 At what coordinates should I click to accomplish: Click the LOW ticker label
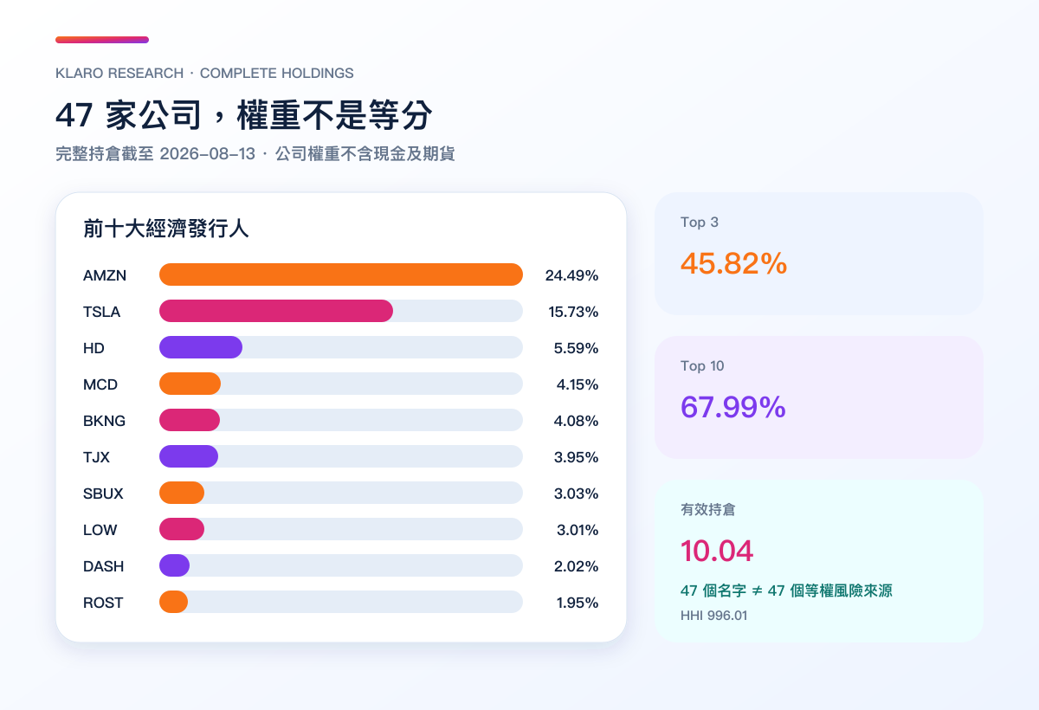[x=100, y=530]
